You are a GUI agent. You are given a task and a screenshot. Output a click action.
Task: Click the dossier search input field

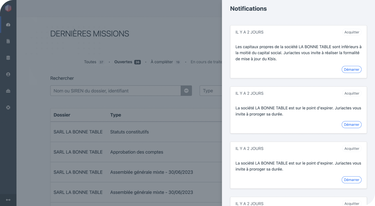click(115, 91)
